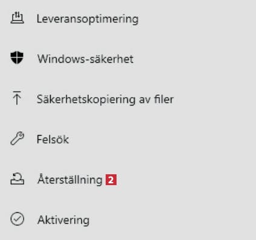Select Windows-säkerhet in the sidebar
256x240 pixels.
[128, 59]
